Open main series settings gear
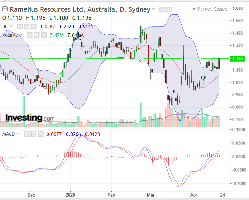249x200 pixels. pos(169,9)
